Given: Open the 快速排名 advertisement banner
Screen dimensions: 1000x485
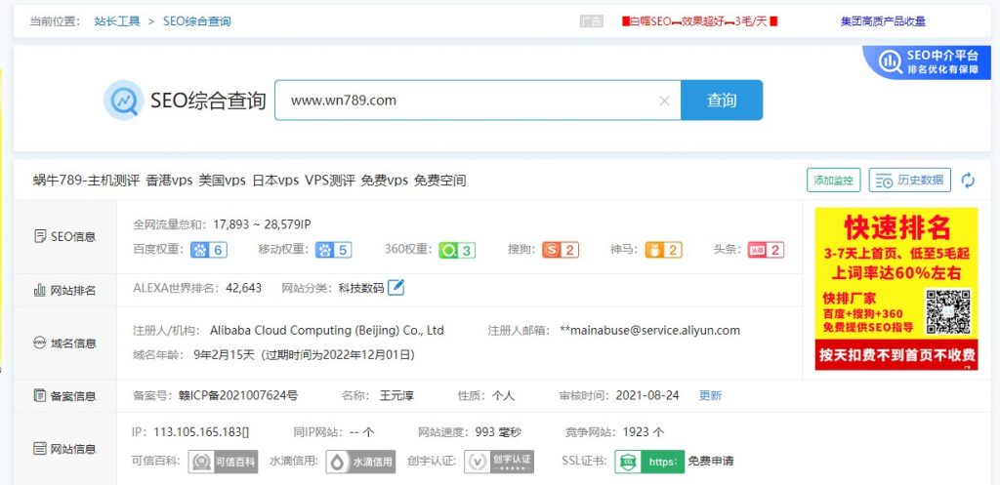Looking at the screenshot, I should click(x=896, y=288).
